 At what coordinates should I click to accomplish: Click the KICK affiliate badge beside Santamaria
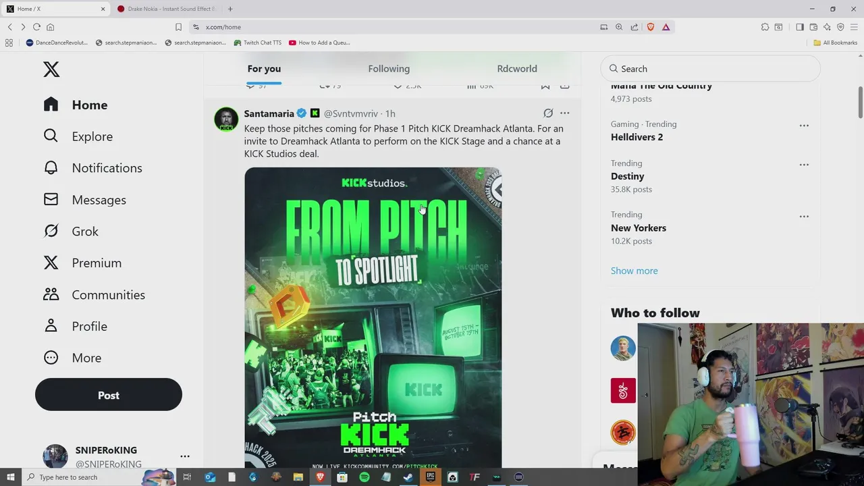(x=315, y=113)
